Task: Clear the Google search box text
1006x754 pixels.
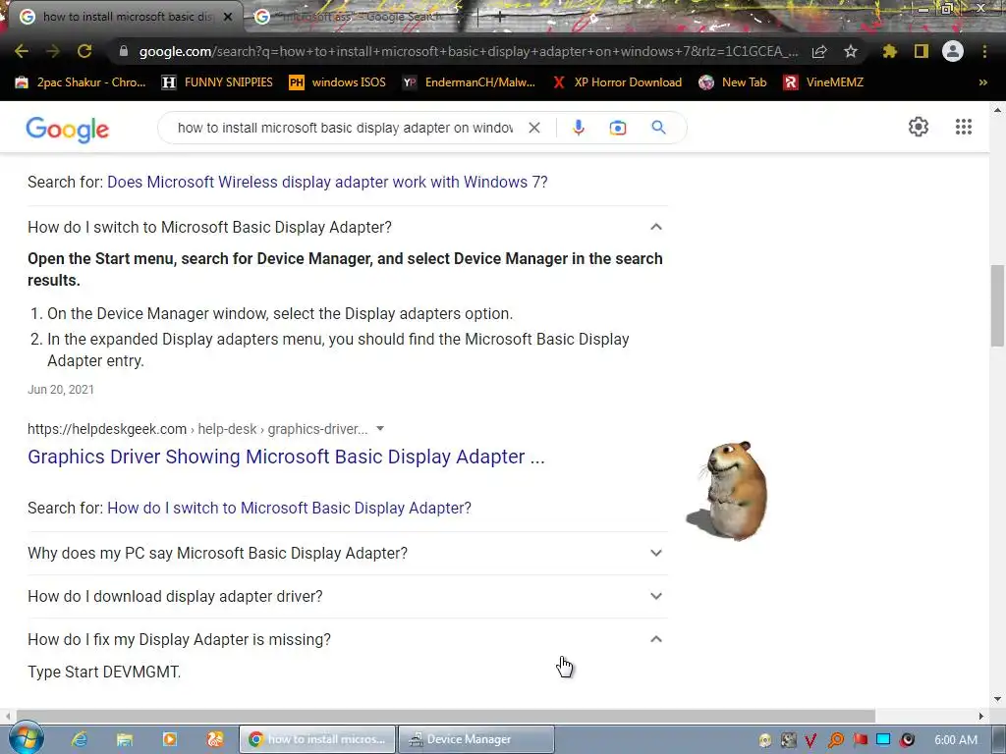Action: click(x=533, y=128)
